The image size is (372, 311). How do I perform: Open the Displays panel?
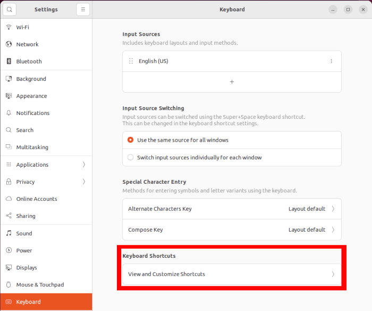[46, 267]
